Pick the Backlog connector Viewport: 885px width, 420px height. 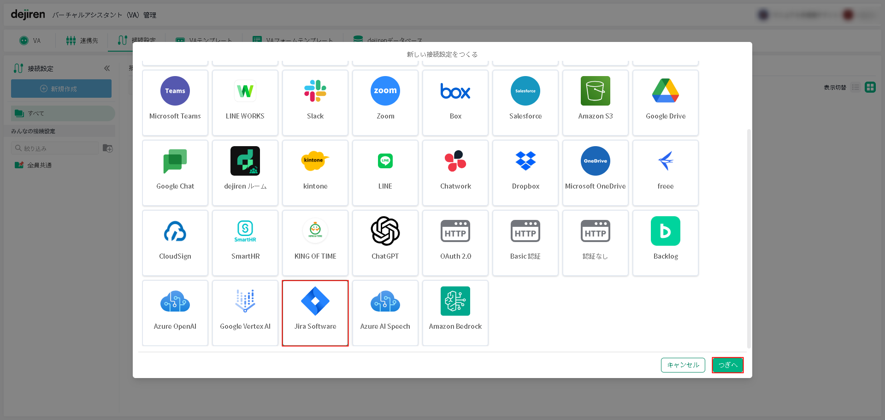pos(666,243)
